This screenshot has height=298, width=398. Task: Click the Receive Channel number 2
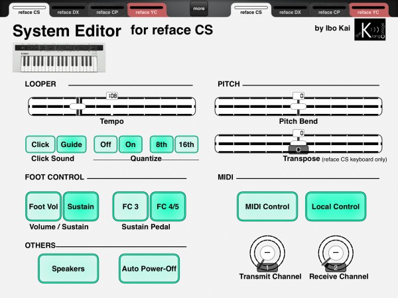tap(336, 268)
